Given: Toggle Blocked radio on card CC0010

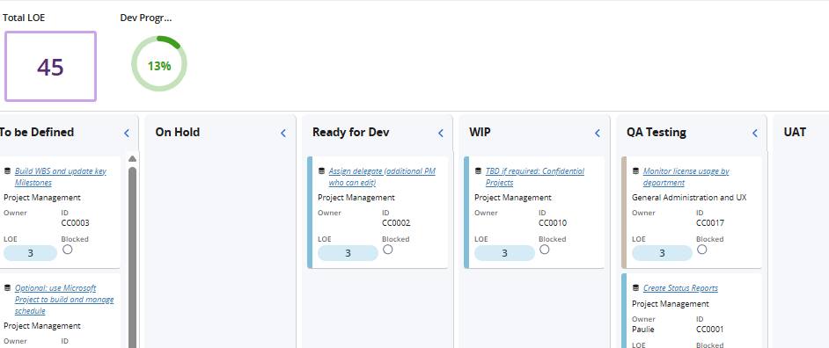Looking at the screenshot, I should click(x=544, y=250).
